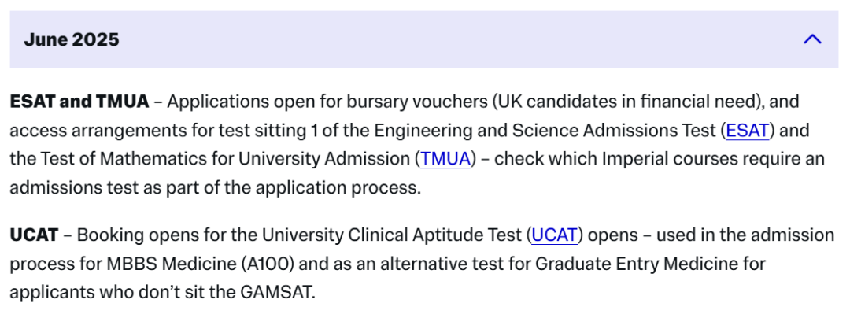Open the ESAT hyperlink
This screenshot has width=850, height=318.
tap(748, 131)
